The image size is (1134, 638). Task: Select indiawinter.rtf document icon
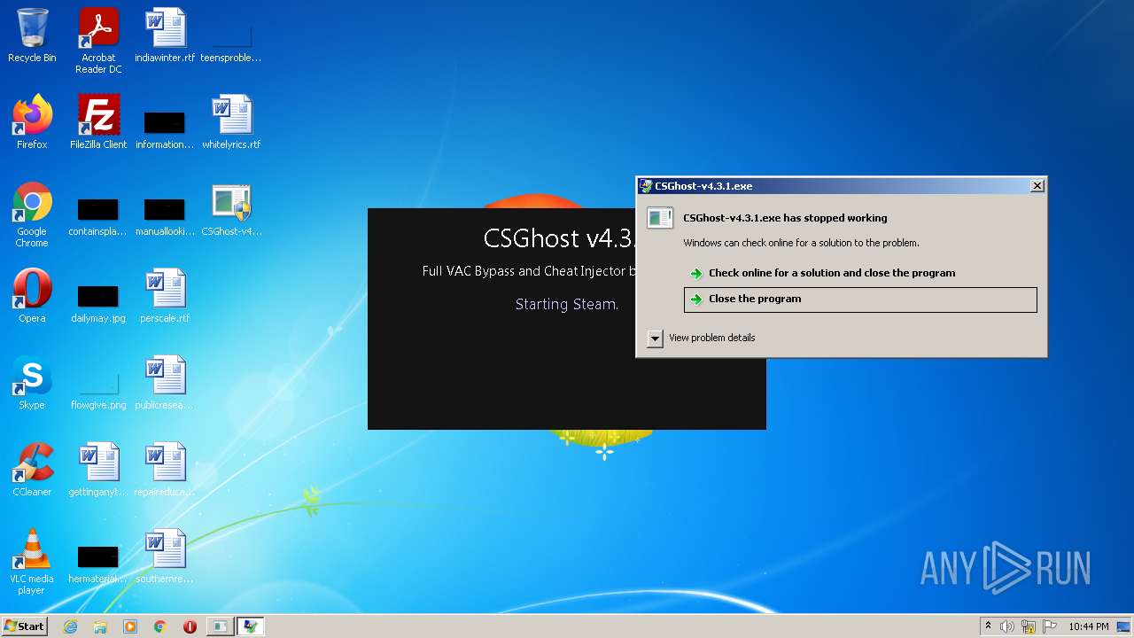pos(165,35)
